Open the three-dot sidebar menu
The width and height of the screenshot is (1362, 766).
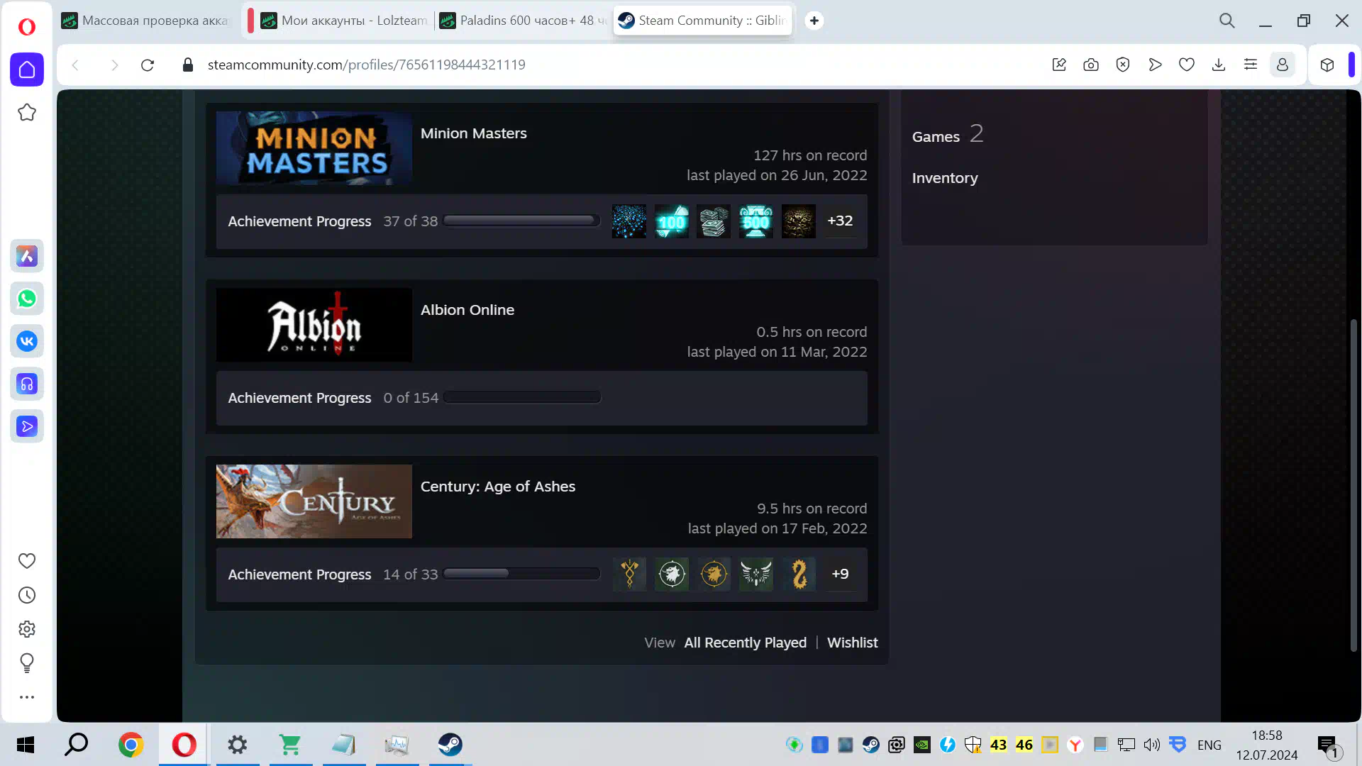click(27, 697)
